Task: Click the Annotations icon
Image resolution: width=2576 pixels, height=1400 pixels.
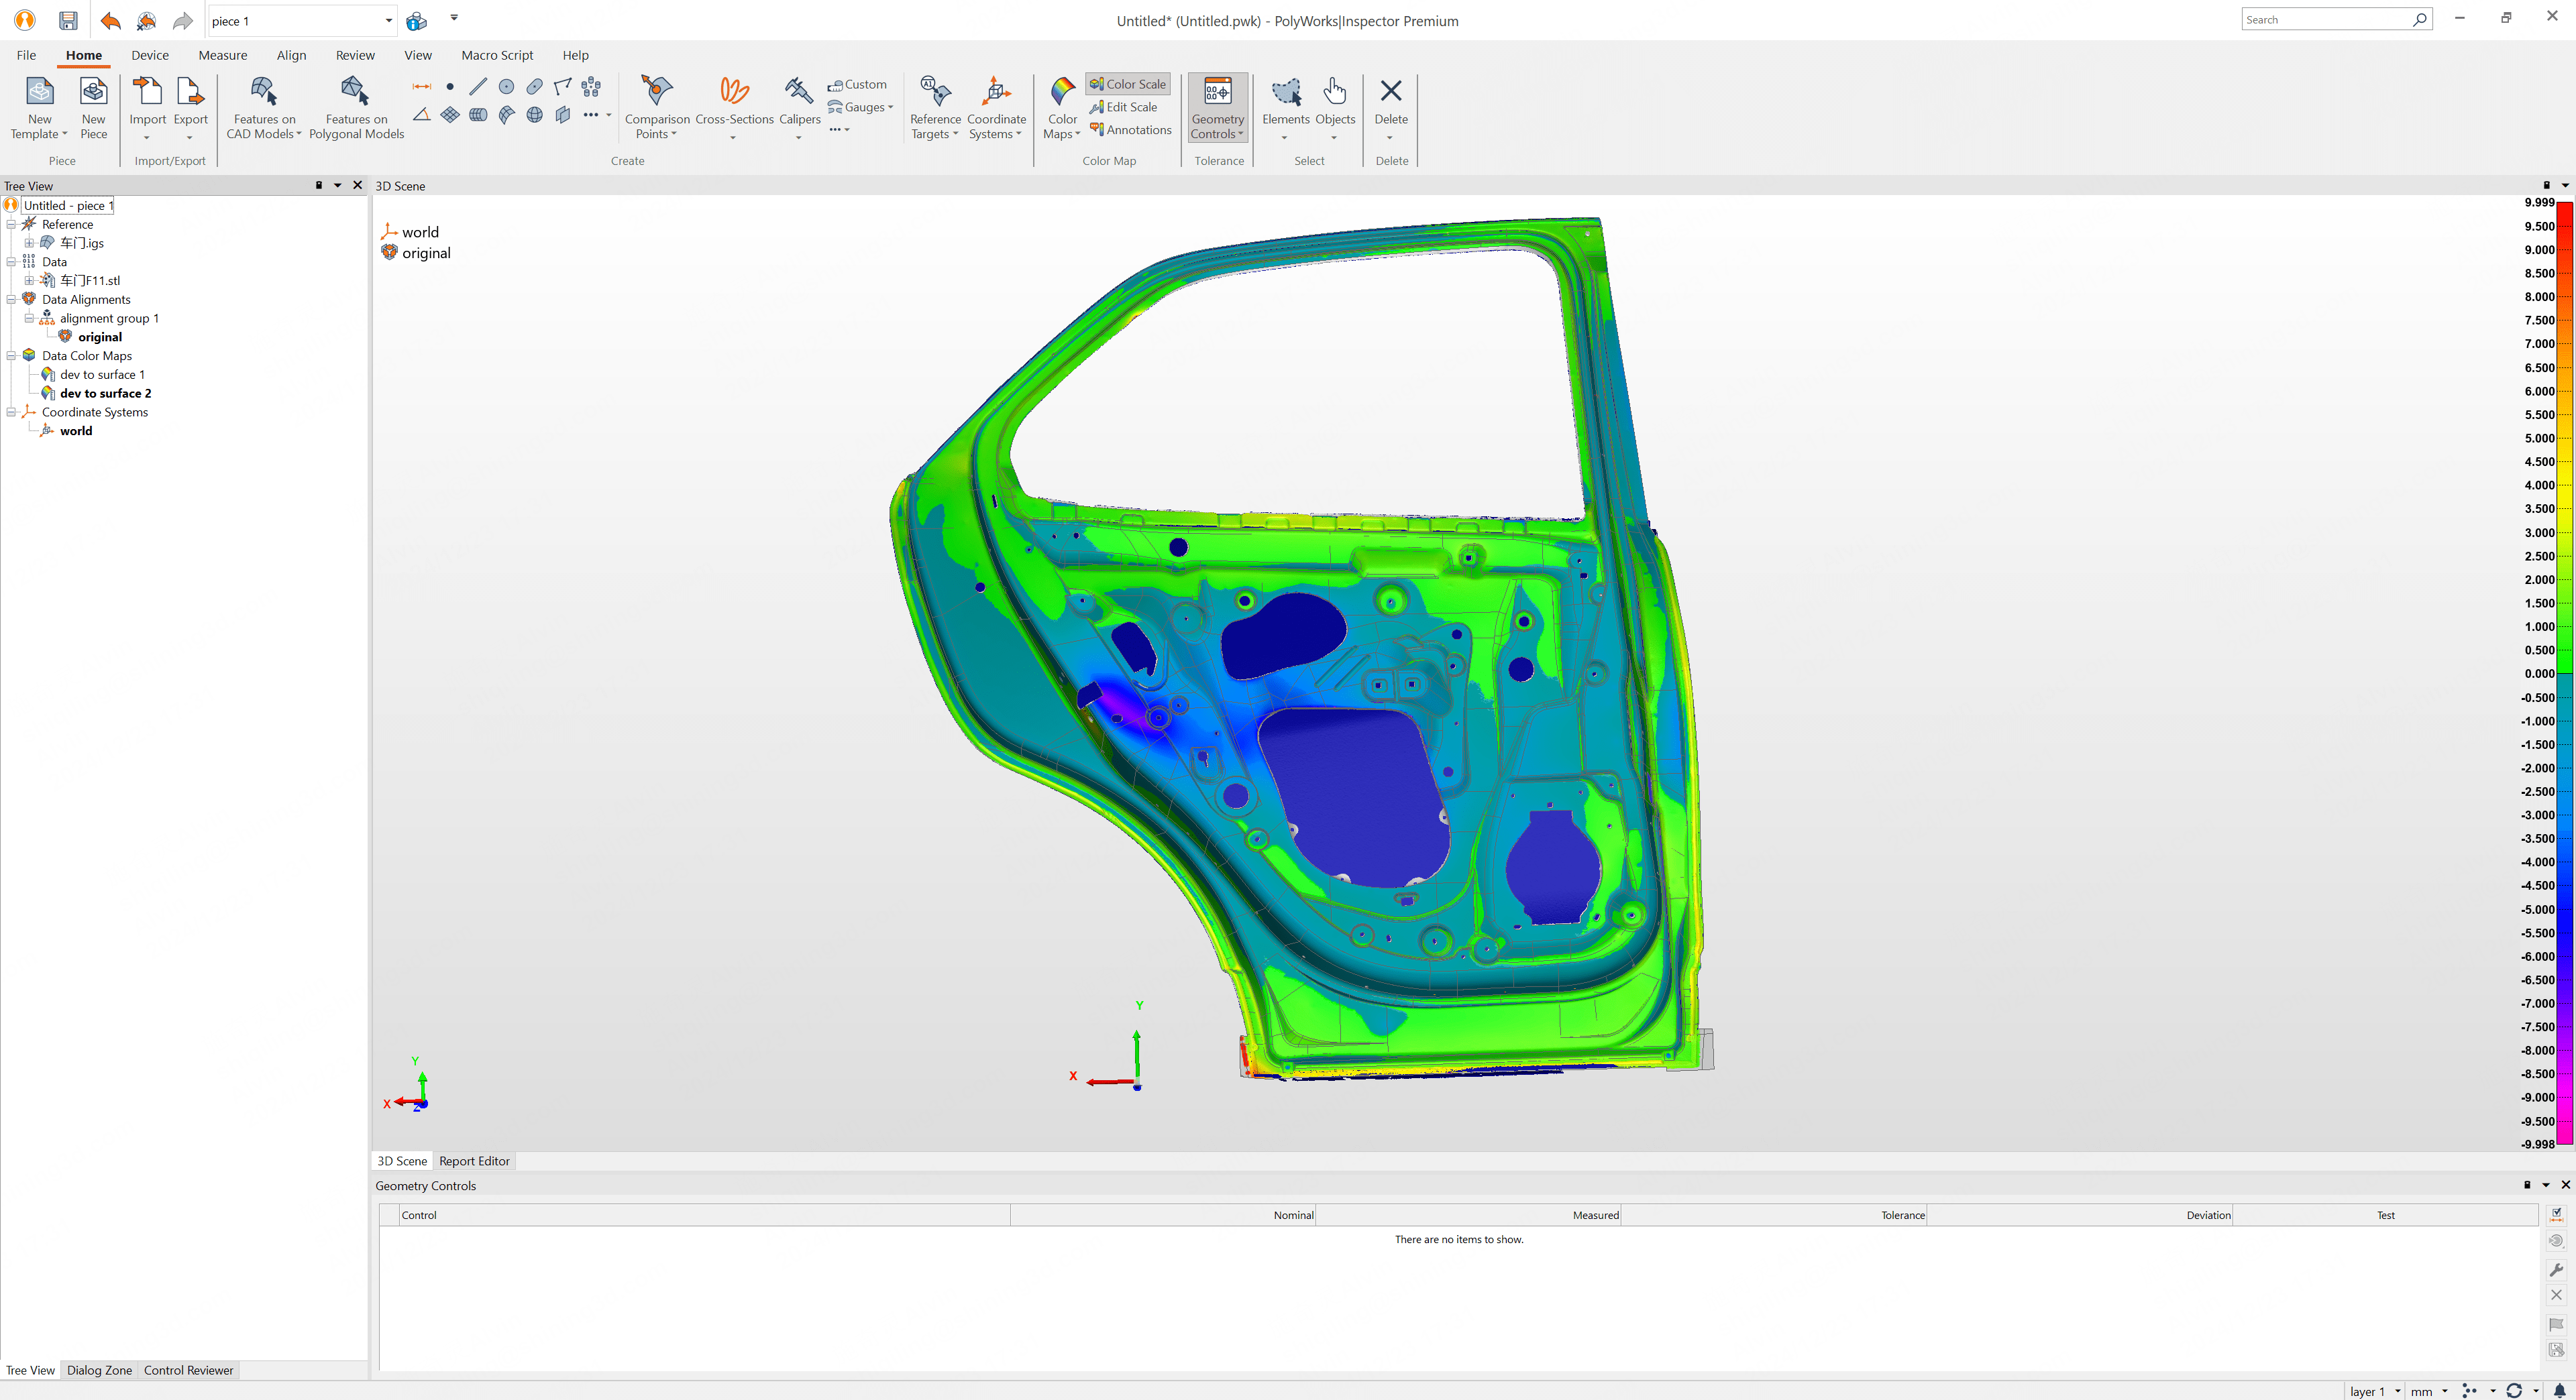Action: pos(1130,130)
